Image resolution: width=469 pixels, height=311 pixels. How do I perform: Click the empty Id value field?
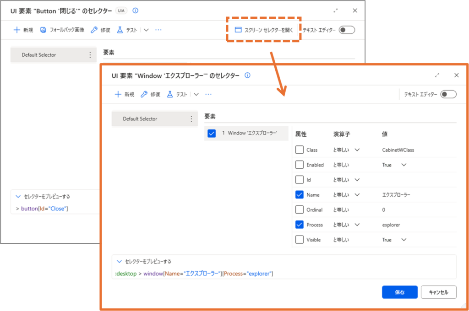click(x=418, y=180)
